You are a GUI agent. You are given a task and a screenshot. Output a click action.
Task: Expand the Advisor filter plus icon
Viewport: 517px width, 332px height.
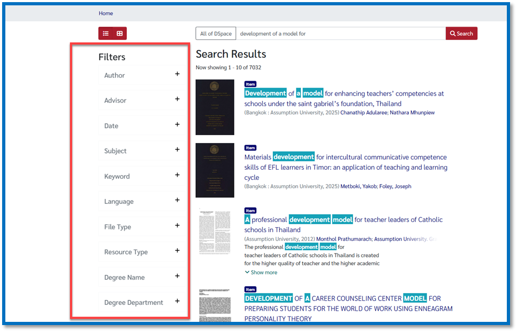coord(177,99)
